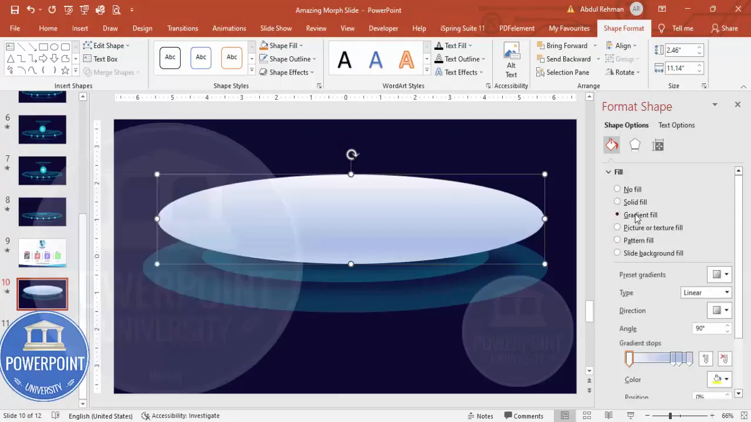This screenshot has height=422, width=751.
Task: Select slide 8 thumbnail
Action: (42, 212)
